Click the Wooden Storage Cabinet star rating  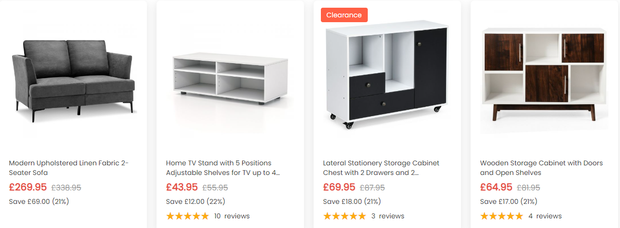point(502,216)
